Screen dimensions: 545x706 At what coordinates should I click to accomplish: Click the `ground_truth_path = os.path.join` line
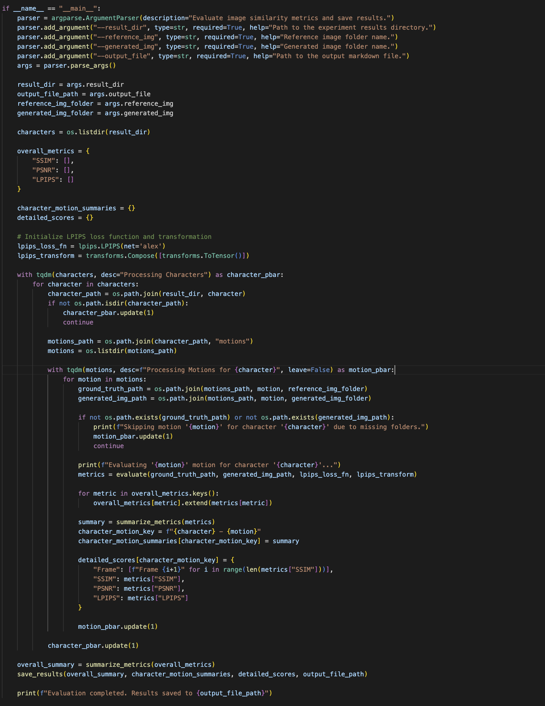pyautogui.click(x=223, y=389)
